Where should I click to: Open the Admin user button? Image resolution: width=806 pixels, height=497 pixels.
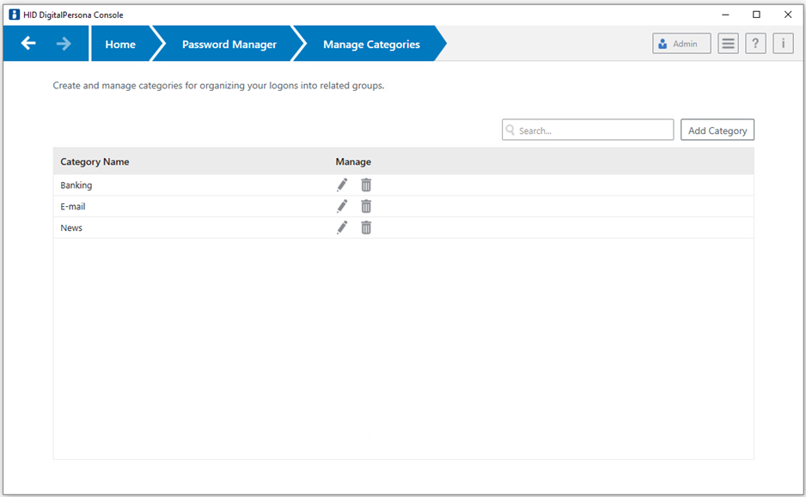681,44
